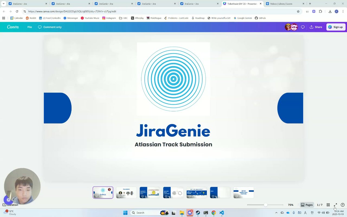Adjust the zoom slider handle

pos(265,205)
